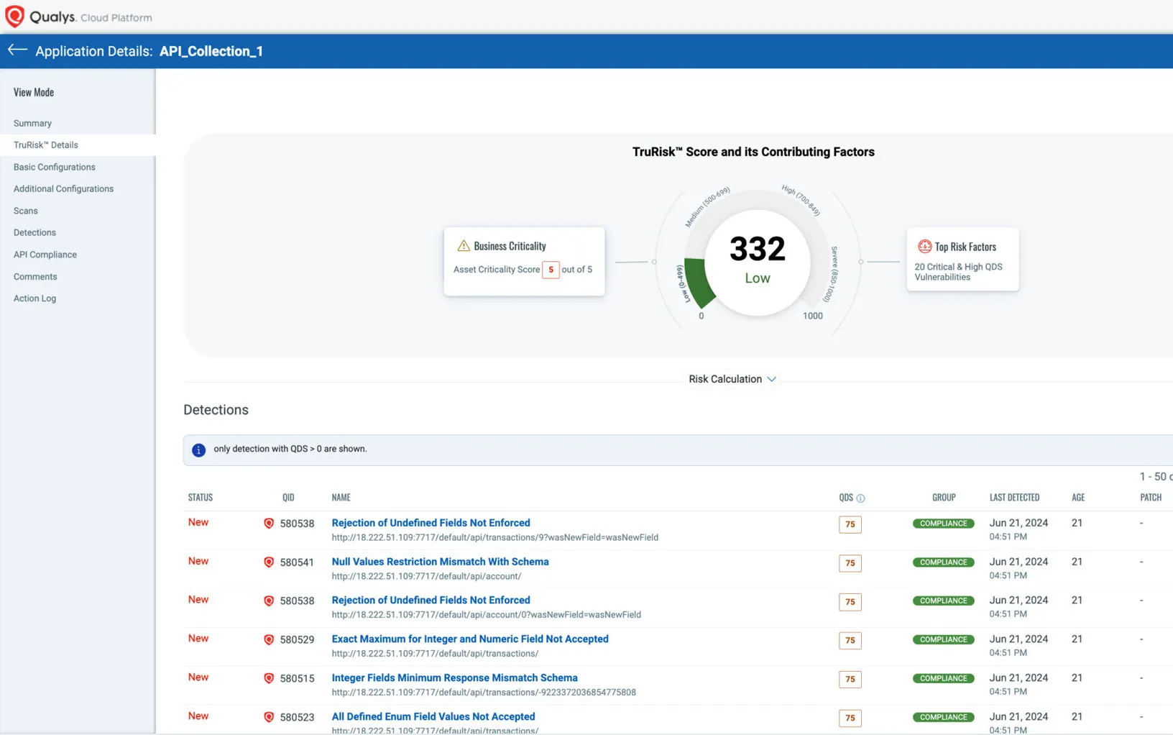Viewport: 1173px width, 735px height.
Task: Click the COMPLIANCE badge for QID 580515
Action: tap(943, 678)
